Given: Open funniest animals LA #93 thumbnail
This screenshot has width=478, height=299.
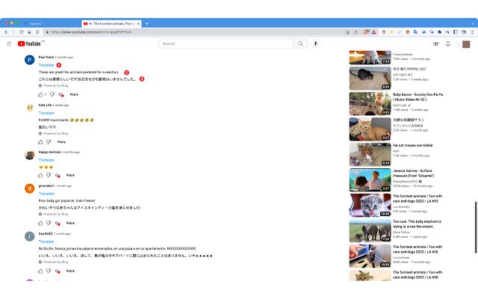Looking at the screenshot, I should point(370,205).
